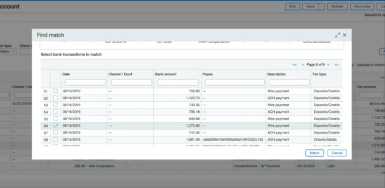Sort by the Date column header

(x=66, y=74)
